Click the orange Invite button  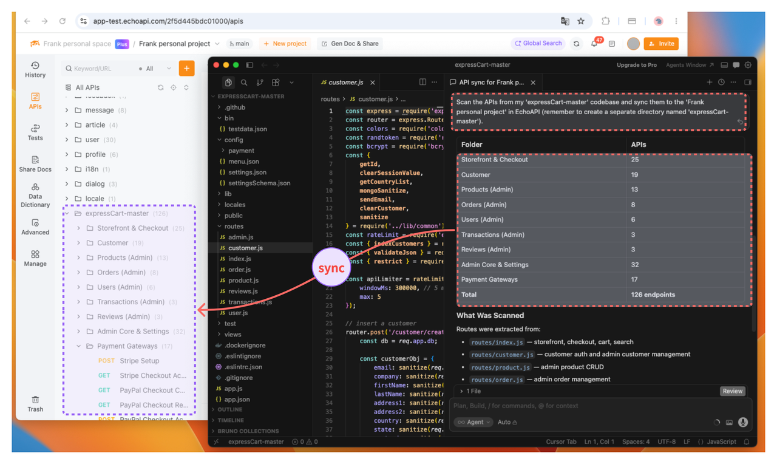click(x=661, y=44)
